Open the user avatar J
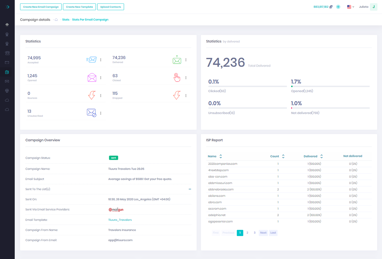 (373, 7)
